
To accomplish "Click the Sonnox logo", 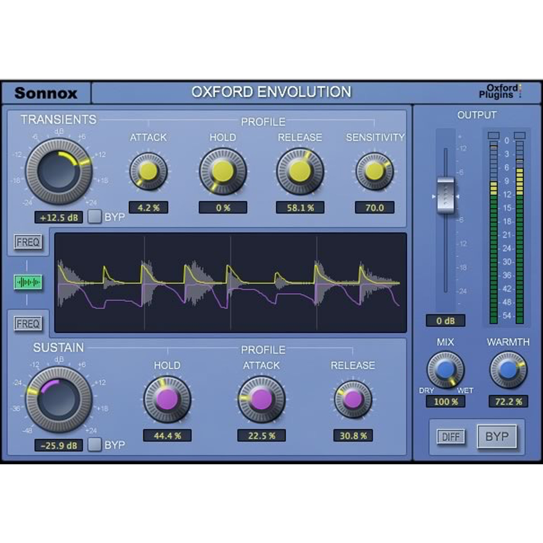I will point(46,93).
